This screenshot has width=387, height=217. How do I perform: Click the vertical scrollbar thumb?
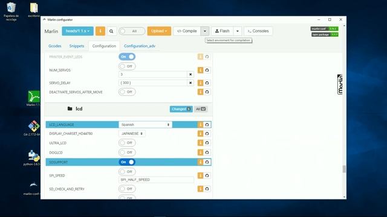tap(344, 169)
